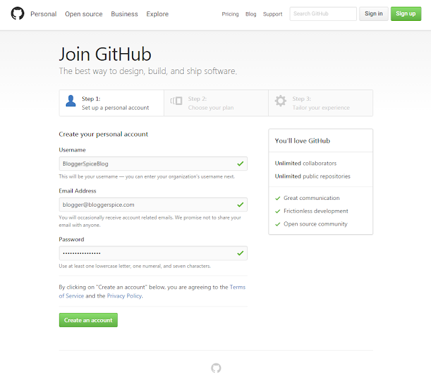This screenshot has width=431, height=379.
Task: Click checkmark beside Open source community
Action: [277, 224]
